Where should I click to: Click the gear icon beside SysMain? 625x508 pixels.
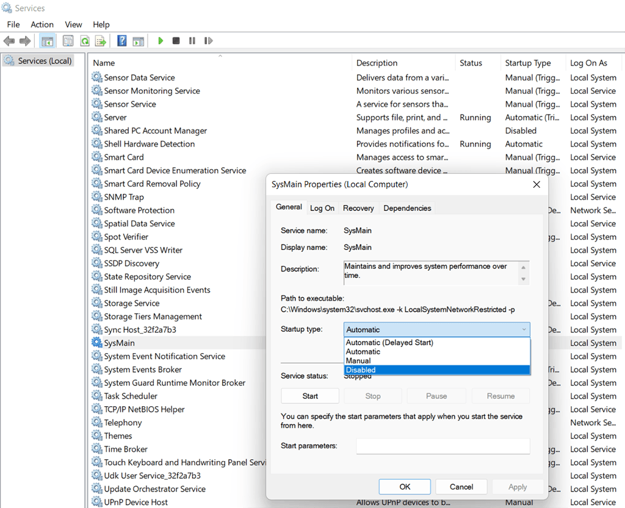(97, 342)
